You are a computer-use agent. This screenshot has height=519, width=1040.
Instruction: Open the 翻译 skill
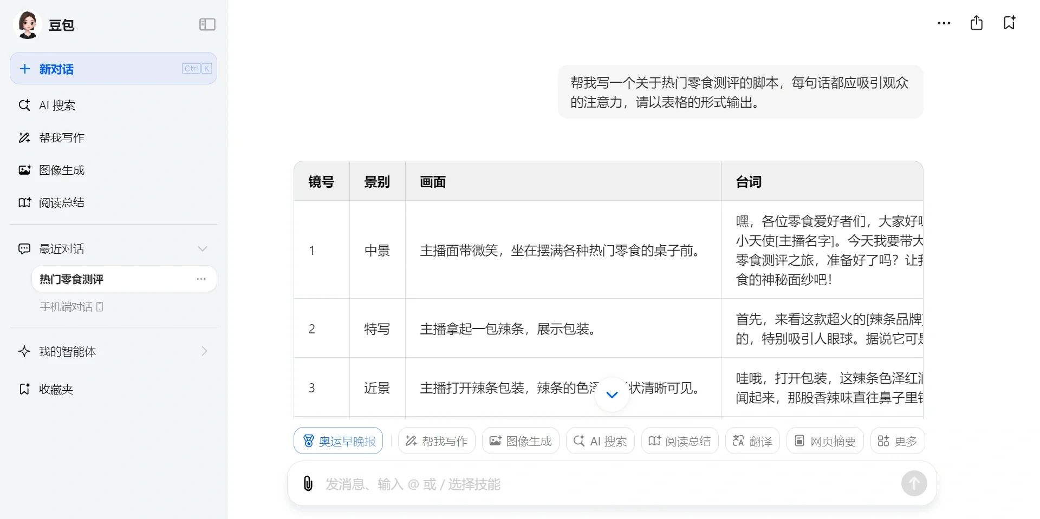752,441
